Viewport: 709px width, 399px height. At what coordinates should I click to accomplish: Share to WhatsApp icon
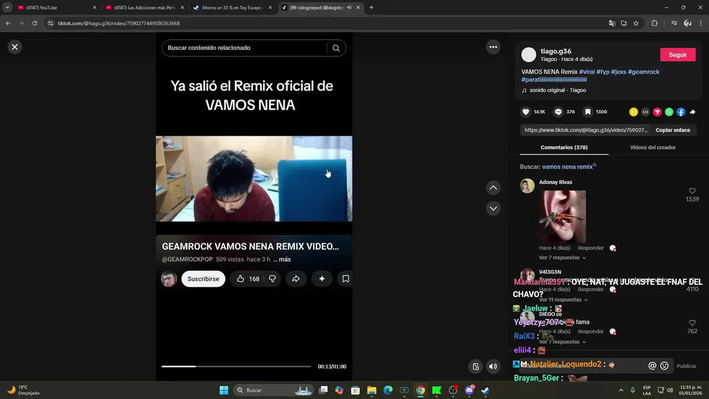pos(669,112)
